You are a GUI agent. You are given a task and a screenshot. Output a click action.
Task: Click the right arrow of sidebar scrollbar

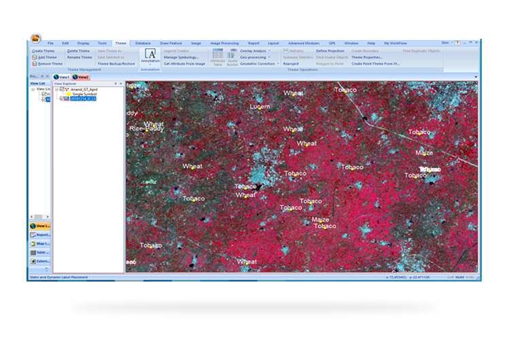coord(48,217)
